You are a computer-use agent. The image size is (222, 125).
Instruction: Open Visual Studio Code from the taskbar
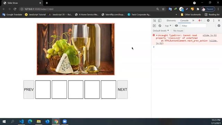(22, 122)
